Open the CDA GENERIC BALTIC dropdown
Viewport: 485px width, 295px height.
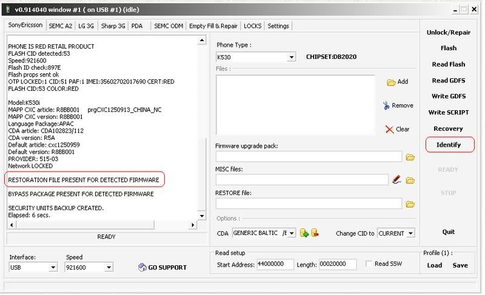tap(292, 233)
